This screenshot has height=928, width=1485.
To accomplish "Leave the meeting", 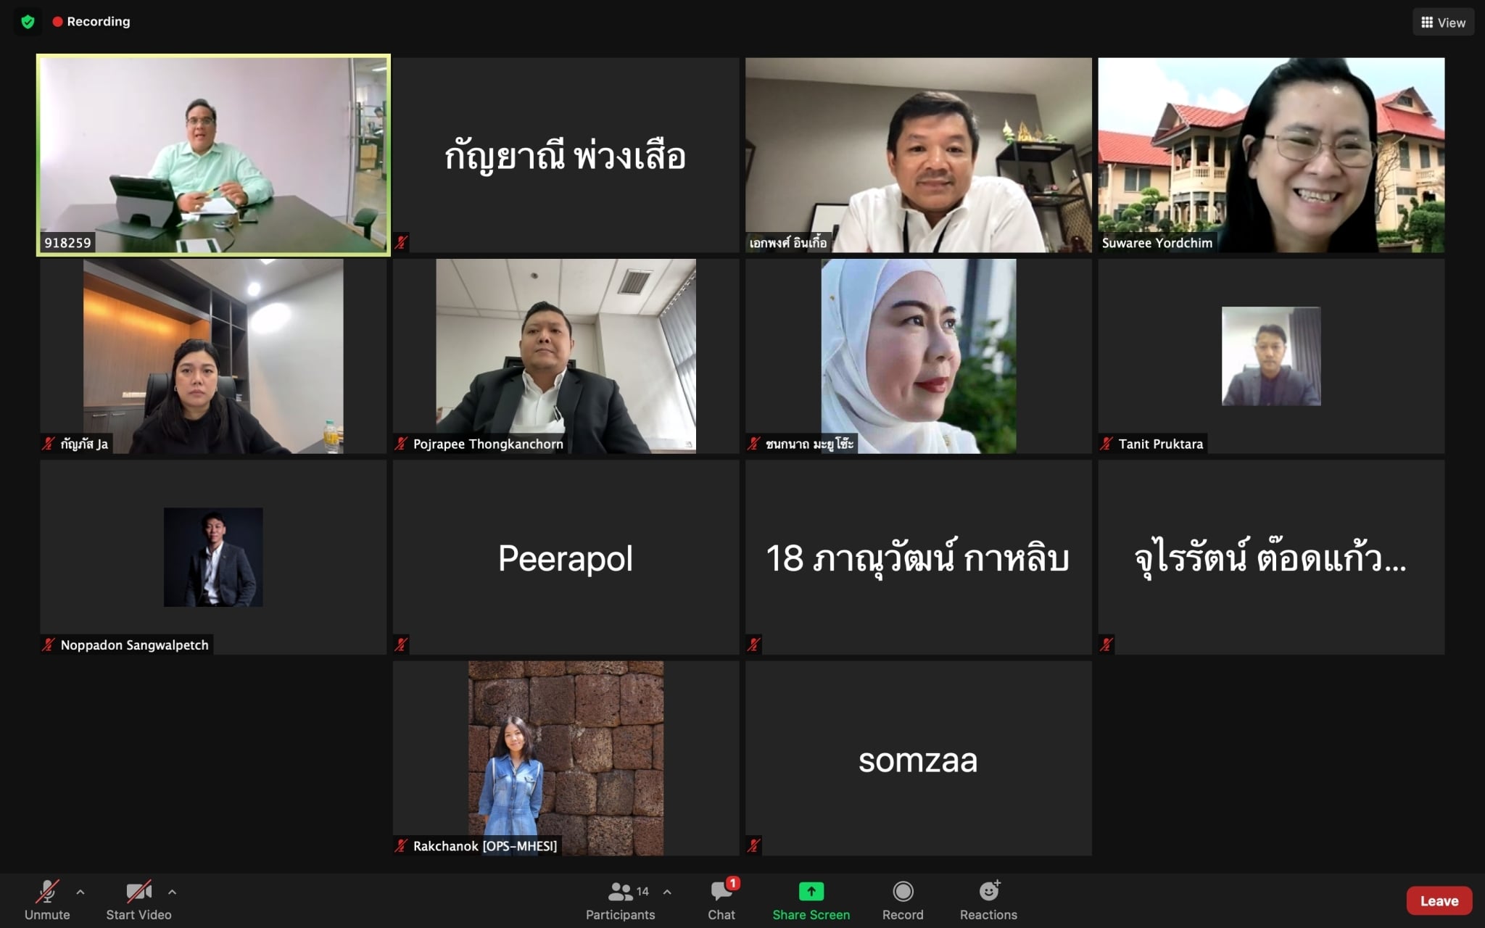I will (1439, 900).
